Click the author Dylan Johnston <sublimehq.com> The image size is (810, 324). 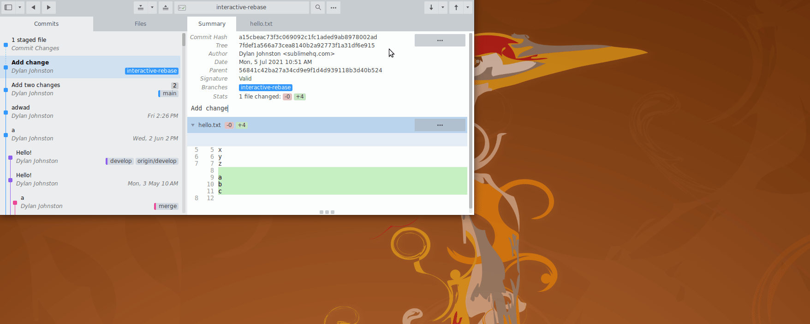pos(286,54)
